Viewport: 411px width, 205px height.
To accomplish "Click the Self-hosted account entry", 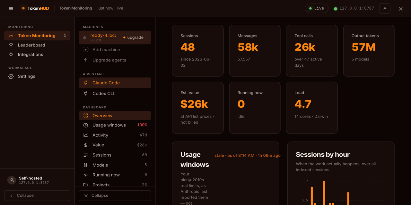I will tap(37, 180).
